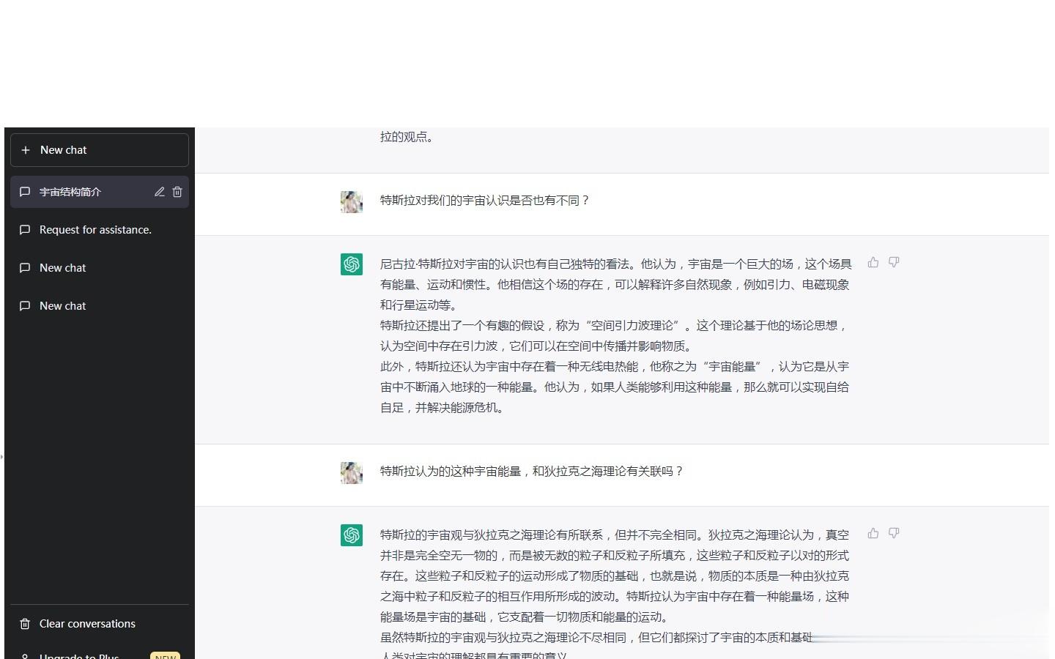The height and width of the screenshot is (659, 1055).
Task: Click the text 拉的观点。 at top
Action: coord(406,137)
